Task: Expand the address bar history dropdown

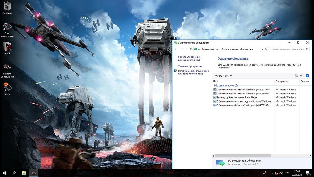Action: click(x=262, y=49)
